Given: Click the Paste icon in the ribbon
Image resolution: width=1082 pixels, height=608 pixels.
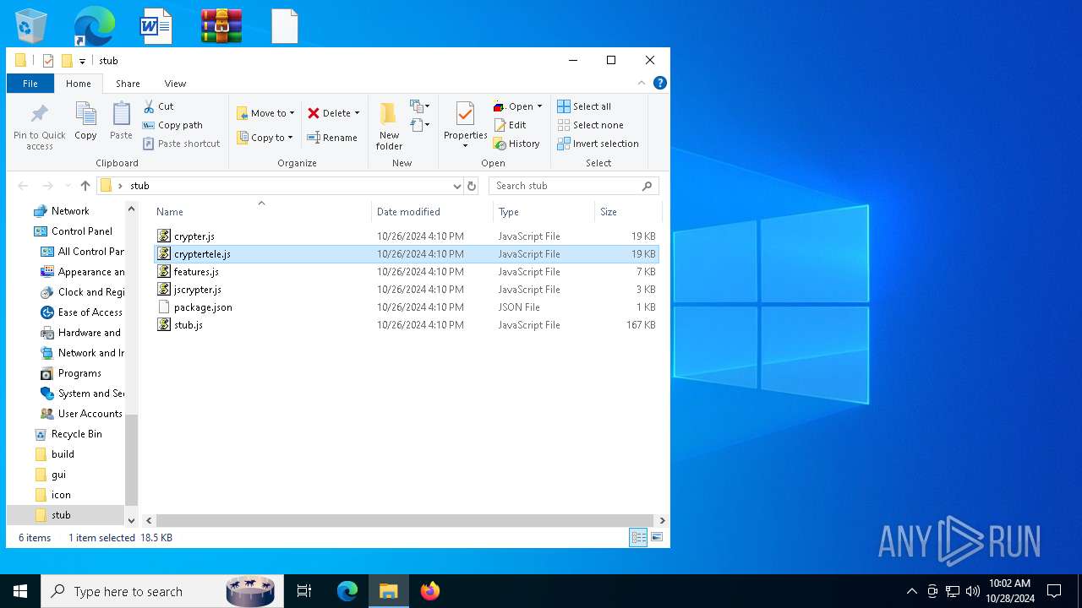Looking at the screenshot, I should click(121, 122).
